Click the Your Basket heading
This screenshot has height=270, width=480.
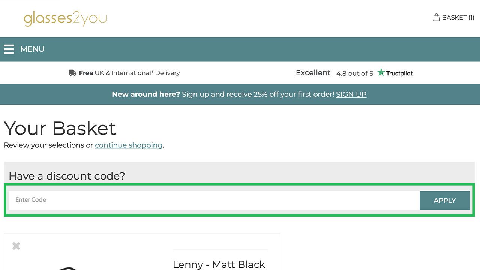60,128
